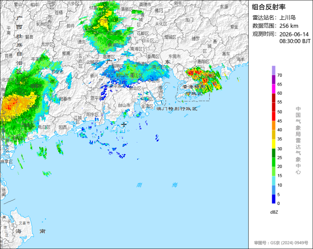Click the 紫金 map label

(x=234, y=27)
